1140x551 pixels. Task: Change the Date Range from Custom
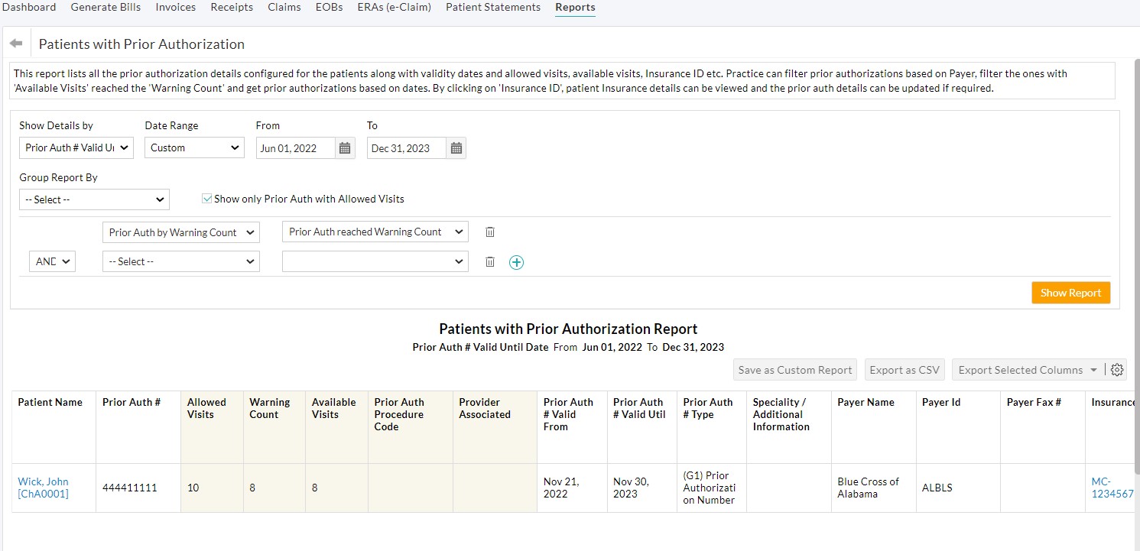(x=194, y=147)
